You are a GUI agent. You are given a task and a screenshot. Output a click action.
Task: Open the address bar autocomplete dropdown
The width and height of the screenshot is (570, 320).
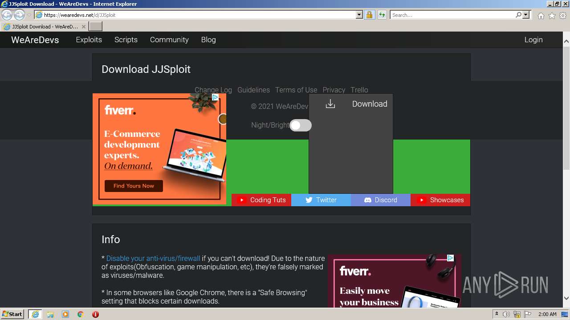359,15
